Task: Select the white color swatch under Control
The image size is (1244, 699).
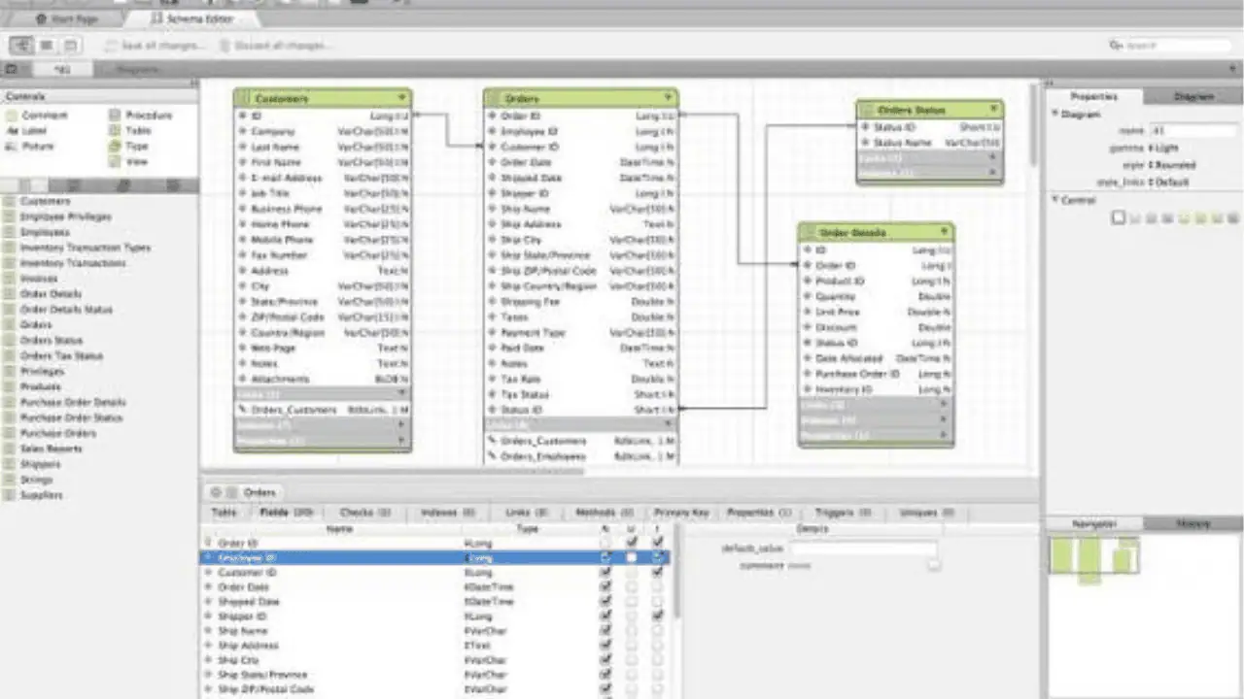Action: pyautogui.click(x=1119, y=218)
